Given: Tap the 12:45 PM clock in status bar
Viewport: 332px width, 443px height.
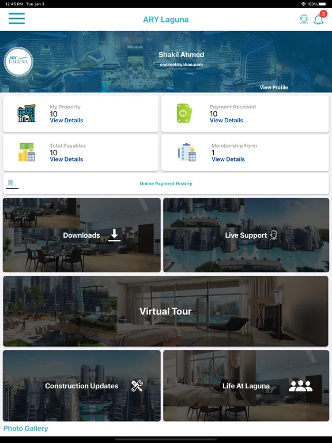Looking at the screenshot, I should tap(14, 4).
